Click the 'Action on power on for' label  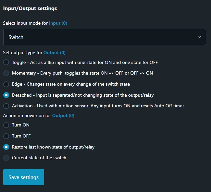pos(27,115)
